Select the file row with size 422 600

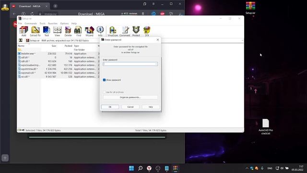[59, 65]
